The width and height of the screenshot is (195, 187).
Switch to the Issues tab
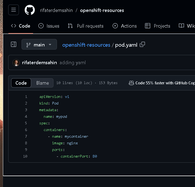coord(49,26)
